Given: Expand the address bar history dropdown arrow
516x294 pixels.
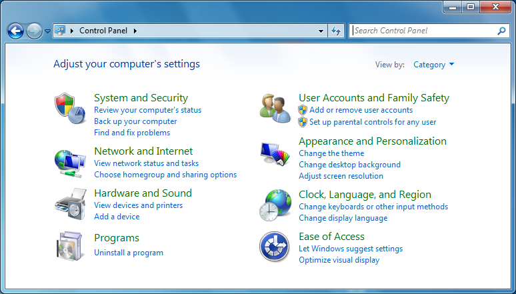Looking at the screenshot, I should (321, 31).
